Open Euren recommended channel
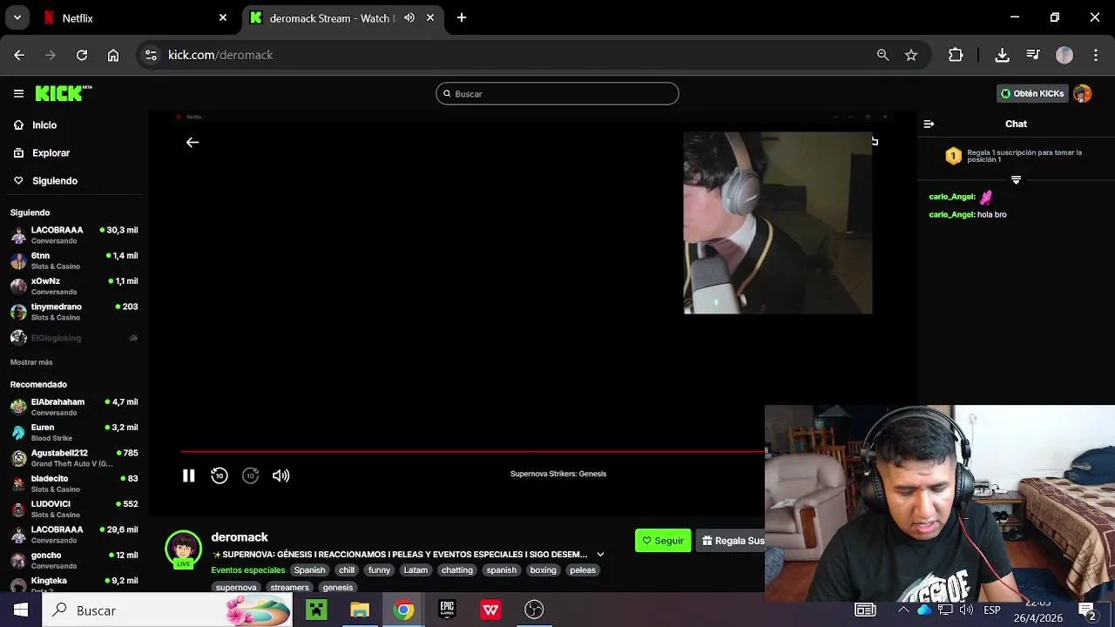1115x627 pixels. tap(74, 432)
